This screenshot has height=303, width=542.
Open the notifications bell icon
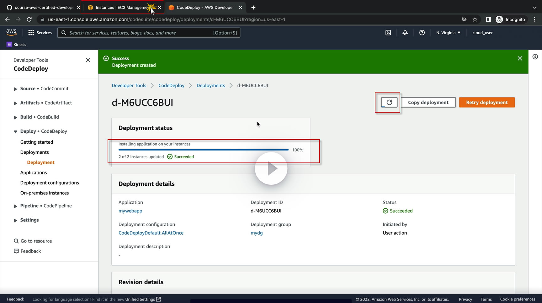pyautogui.click(x=405, y=33)
